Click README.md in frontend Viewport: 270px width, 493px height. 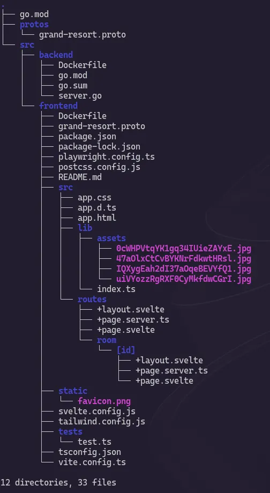pos(80,177)
